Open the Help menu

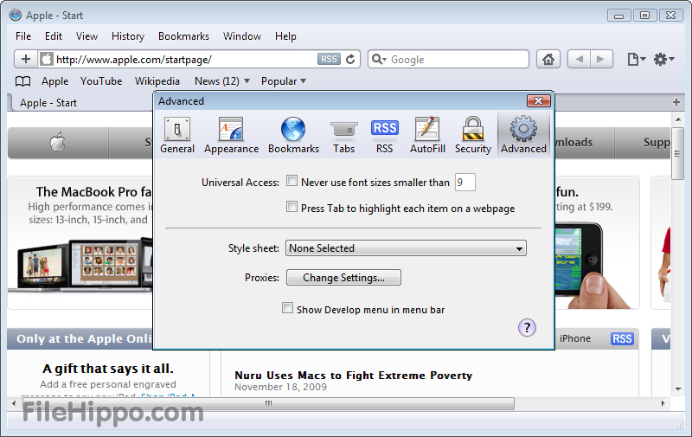click(x=285, y=36)
